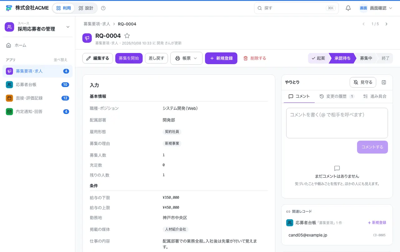
Task: Click the 差し戻す button
Action: (x=157, y=58)
